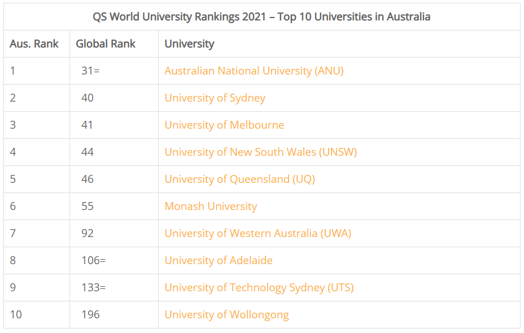Go to the University of Wollongong link
524x333 pixels.
226,315
